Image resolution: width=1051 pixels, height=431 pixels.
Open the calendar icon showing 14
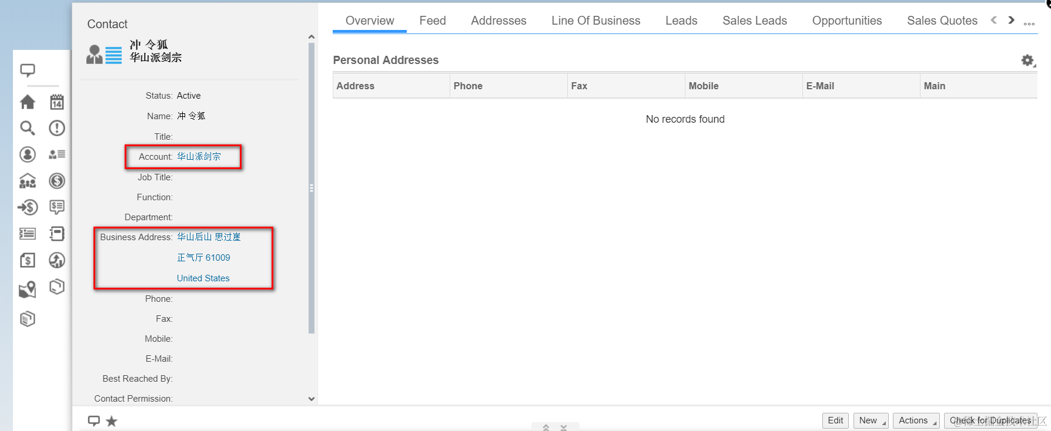pos(57,102)
